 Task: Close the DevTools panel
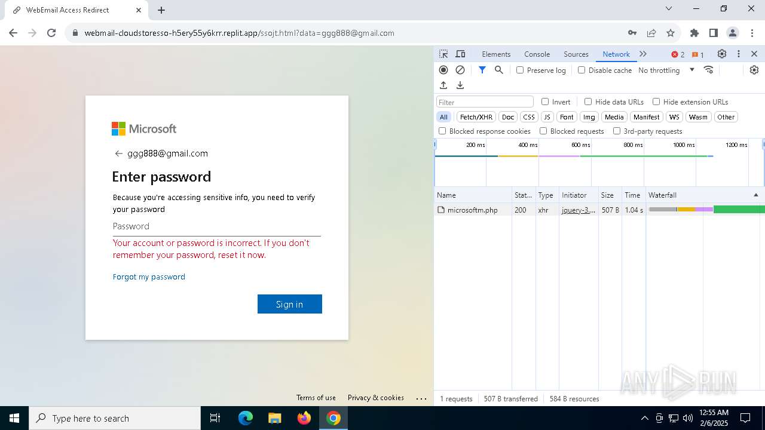coord(754,54)
